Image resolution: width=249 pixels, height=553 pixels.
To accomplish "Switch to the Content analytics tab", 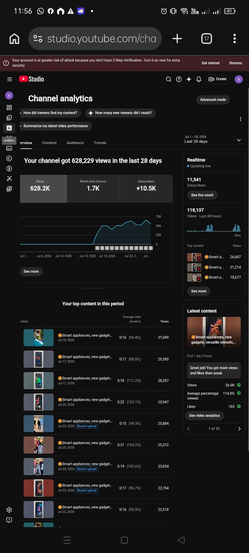I will pyautogui.click(x=49, y=143).
